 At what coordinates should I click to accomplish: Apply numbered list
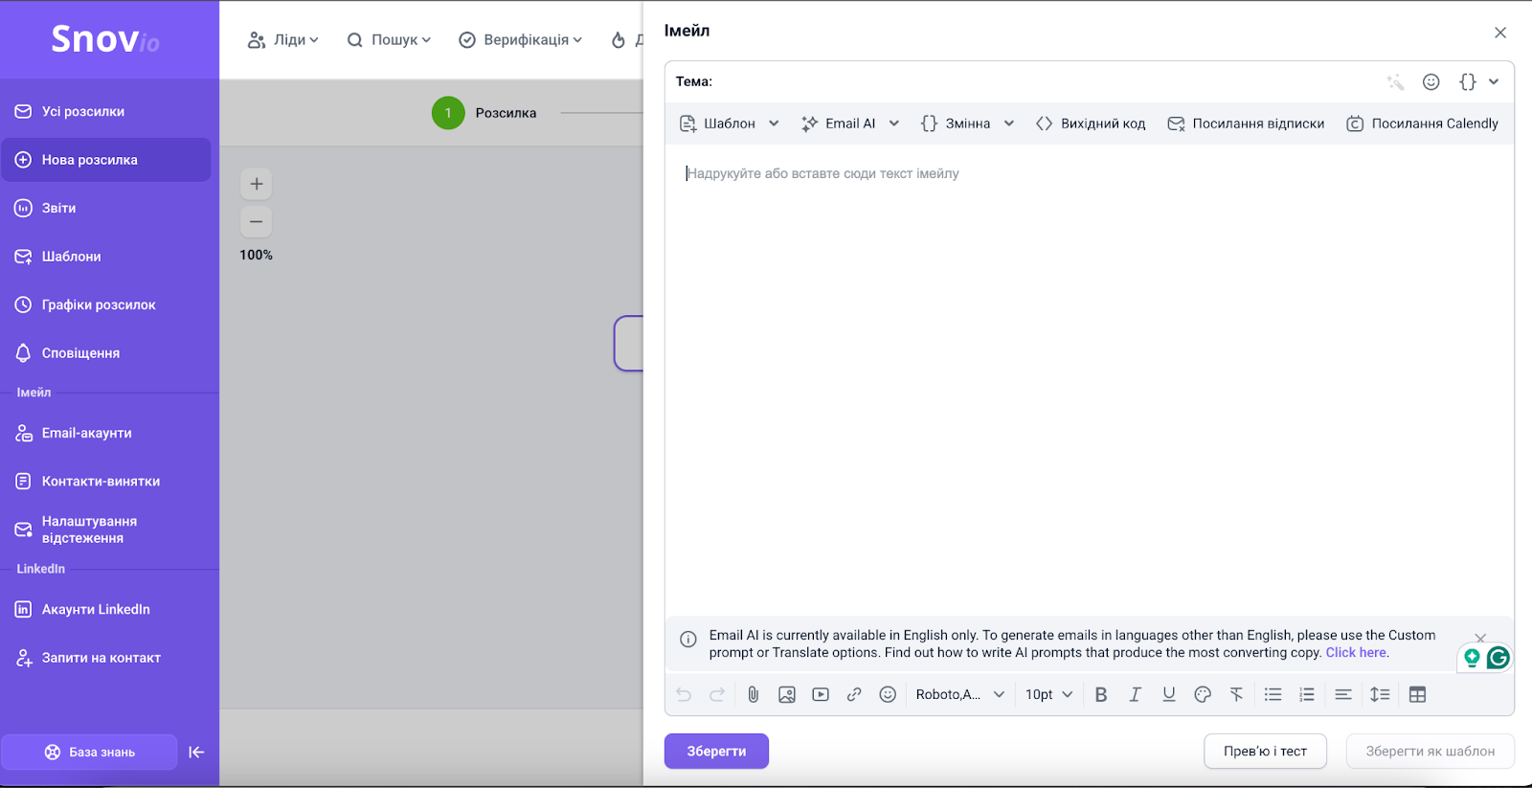pos(1307,695)
